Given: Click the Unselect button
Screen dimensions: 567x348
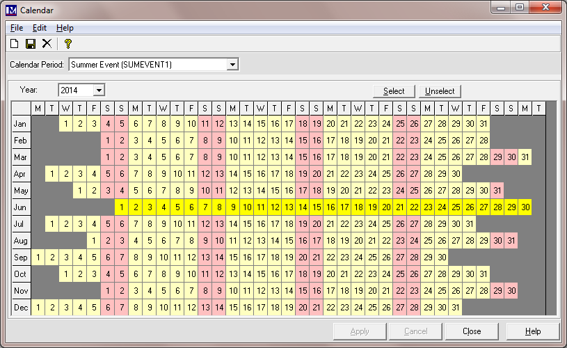Looking at the screenshot, I should tap(440, 91).
